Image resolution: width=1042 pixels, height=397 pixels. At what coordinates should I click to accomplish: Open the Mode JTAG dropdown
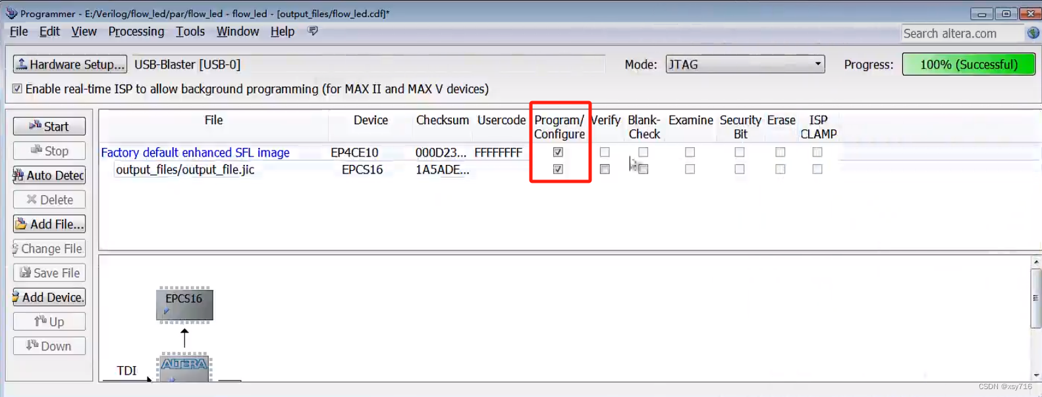[745, 64]
